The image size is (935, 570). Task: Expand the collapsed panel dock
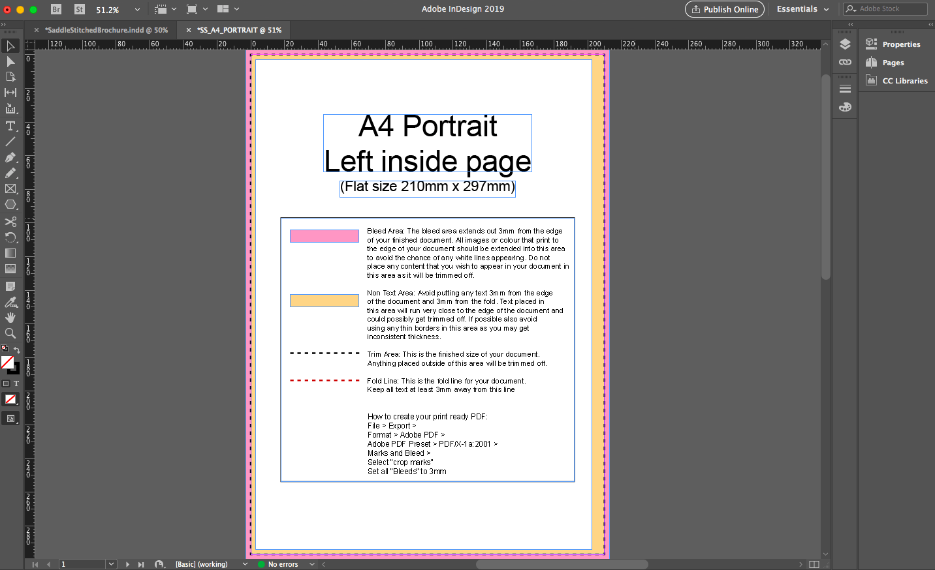point(850,25)
